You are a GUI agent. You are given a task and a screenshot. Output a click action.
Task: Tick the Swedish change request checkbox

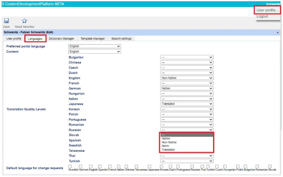point(70,166)
